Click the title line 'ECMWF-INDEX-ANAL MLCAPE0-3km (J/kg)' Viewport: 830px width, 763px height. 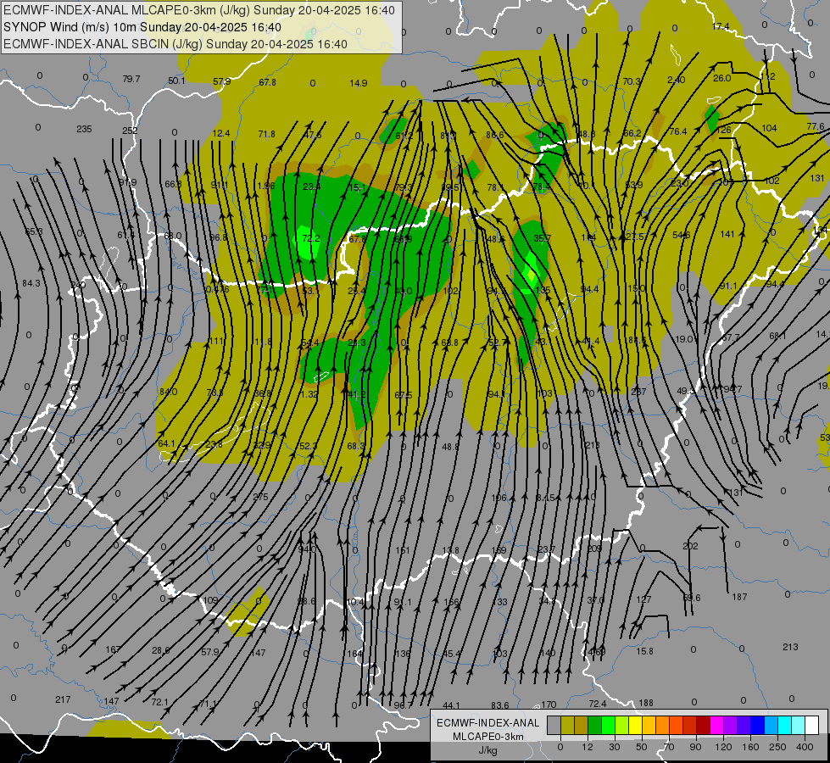[x=127, y=10]
